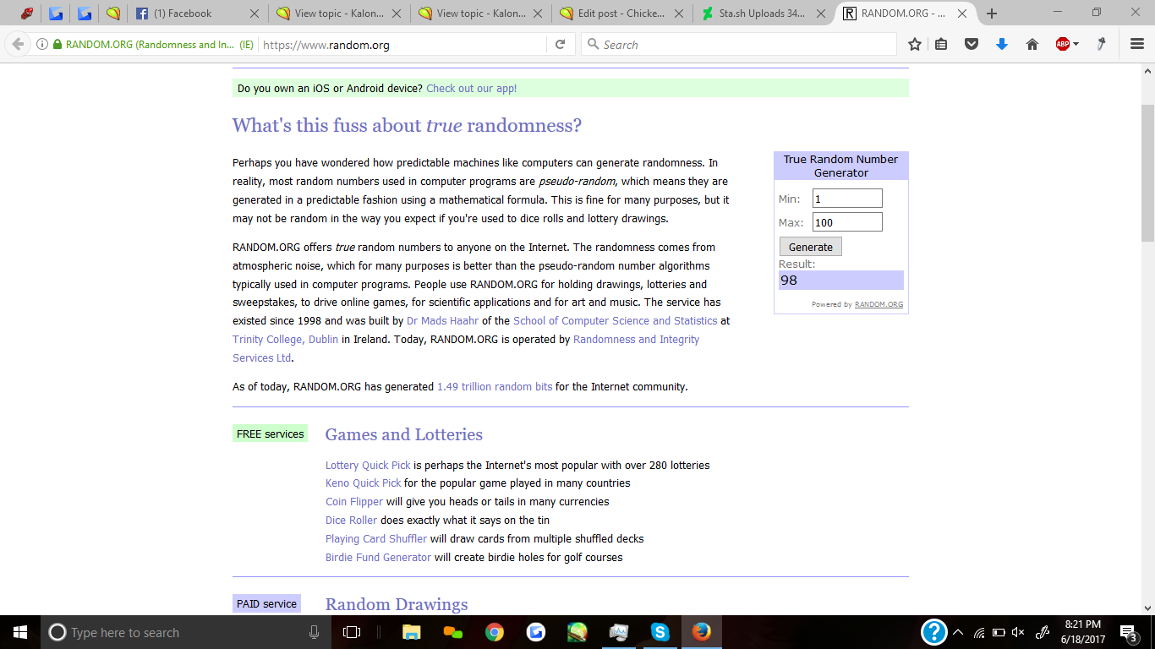Click the URL address field
The height and width of the screenshot is (649, 1155).
[x=402, y=45]
